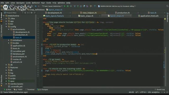Open the basic_layout run configuration dropdown
Viewport: 169px width, 95px height.
coord(52,6)
